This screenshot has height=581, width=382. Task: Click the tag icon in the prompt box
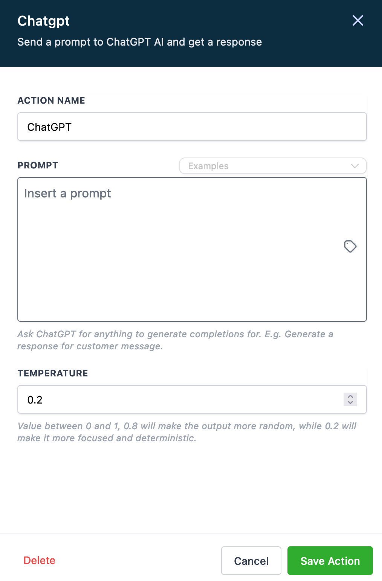[350, 246]
